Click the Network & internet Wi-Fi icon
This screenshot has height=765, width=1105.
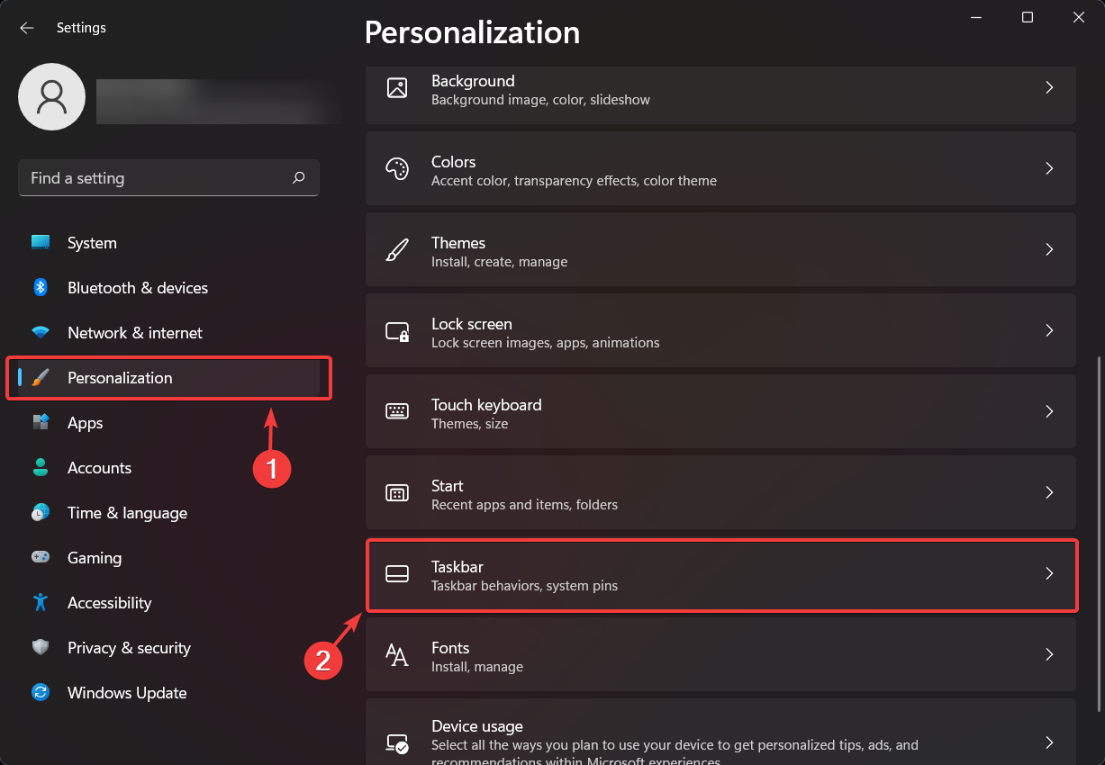(41, 333)
